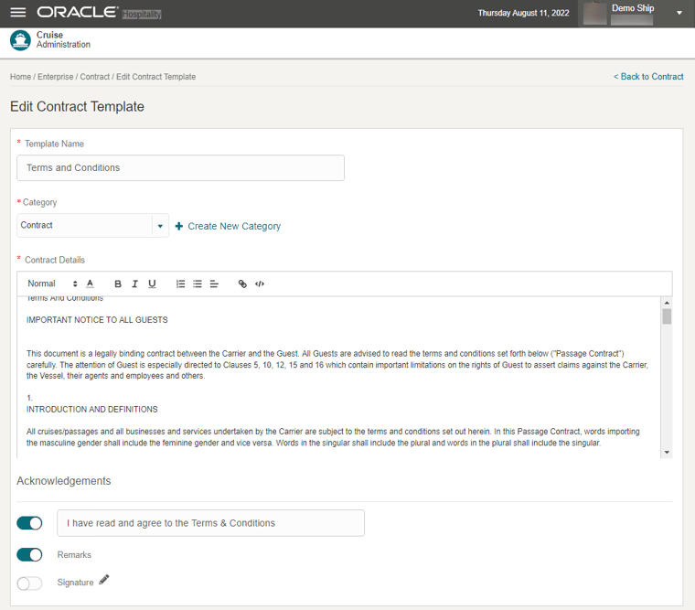This screenshot has width=695, height=610.
Task: Click the editor scrollbar thumb
Action: [667, 316]
